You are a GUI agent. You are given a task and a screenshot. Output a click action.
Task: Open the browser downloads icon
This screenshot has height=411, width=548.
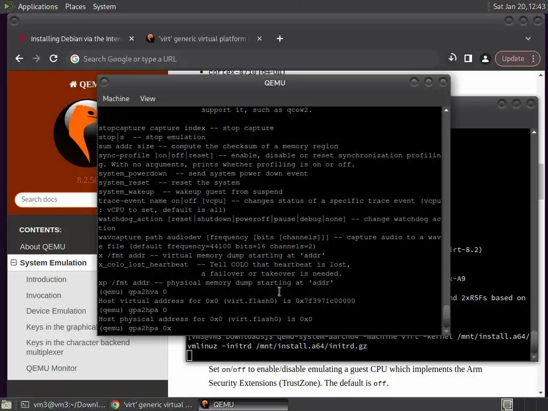tap(452, 58)
